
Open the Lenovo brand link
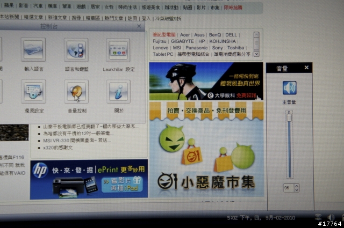click(x=161, y=48)
